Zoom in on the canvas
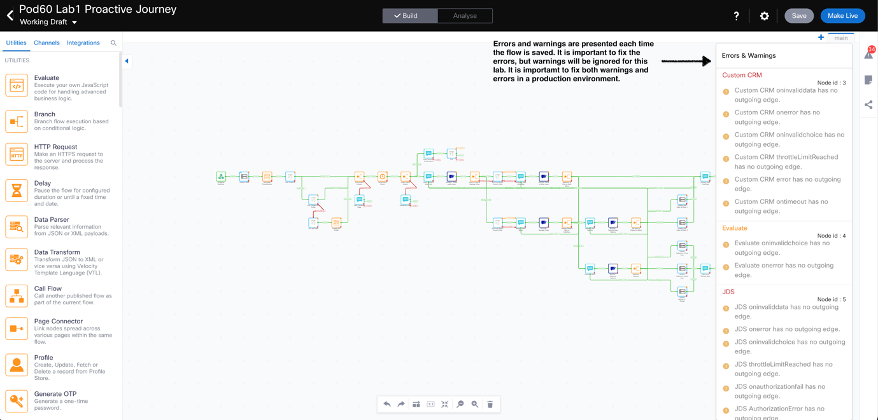The width and height of the screenshot is (878, 420). point(475,404)
